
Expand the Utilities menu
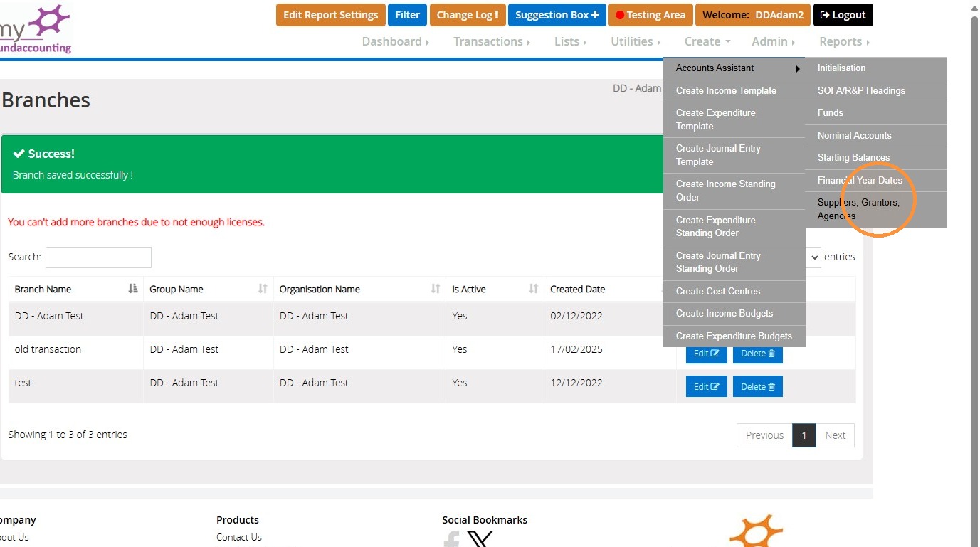tap(635, 41)
